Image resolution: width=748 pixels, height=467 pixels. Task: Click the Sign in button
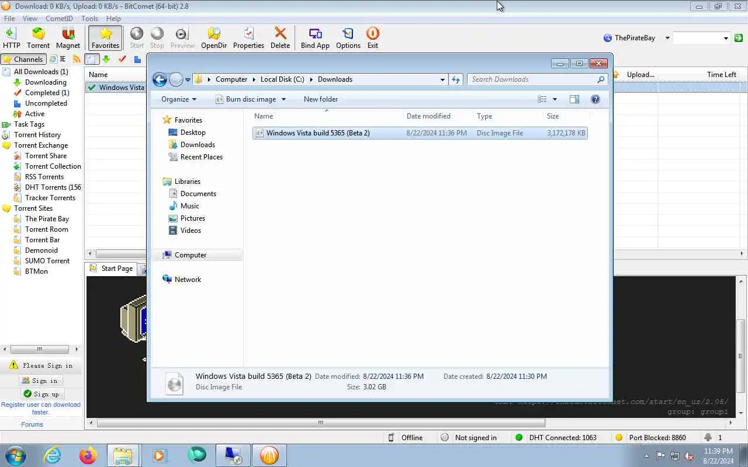(40, 381)
